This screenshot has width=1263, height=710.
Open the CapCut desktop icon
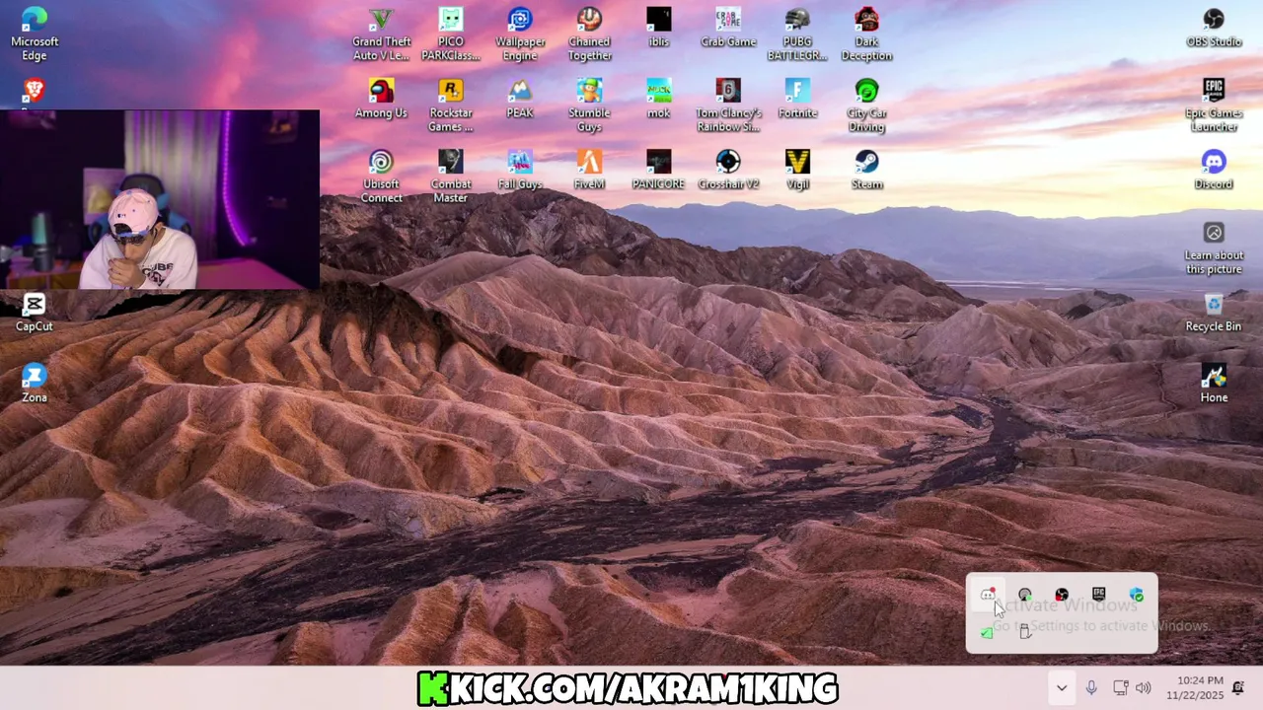pos(35,311)
